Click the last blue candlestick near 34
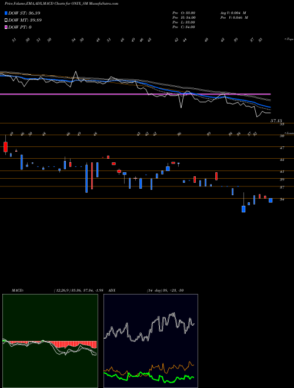 coord(270,200)
